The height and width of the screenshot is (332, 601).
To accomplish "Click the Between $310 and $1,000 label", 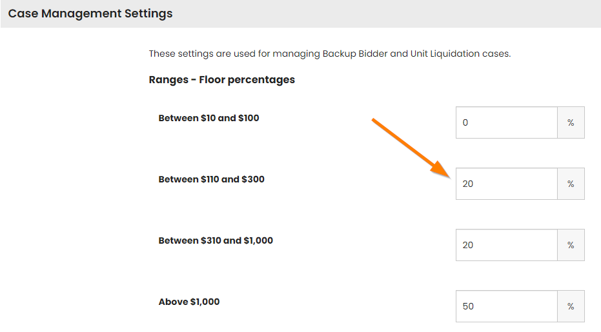I will pos(216,240).
